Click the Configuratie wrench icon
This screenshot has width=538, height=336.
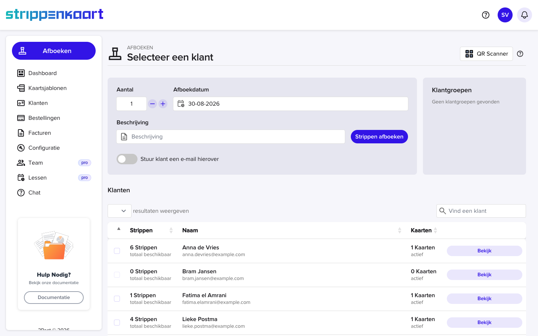coord(21,148)
